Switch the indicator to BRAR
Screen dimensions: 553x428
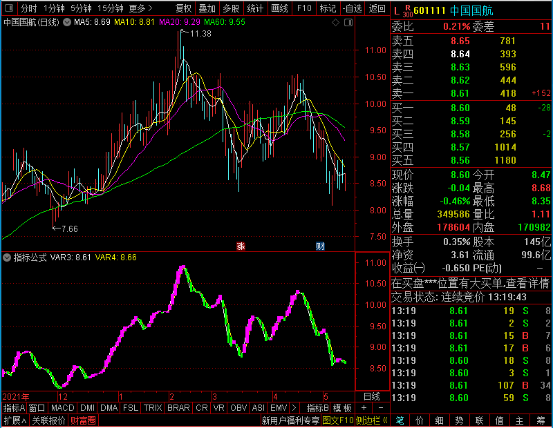[178, 408]
